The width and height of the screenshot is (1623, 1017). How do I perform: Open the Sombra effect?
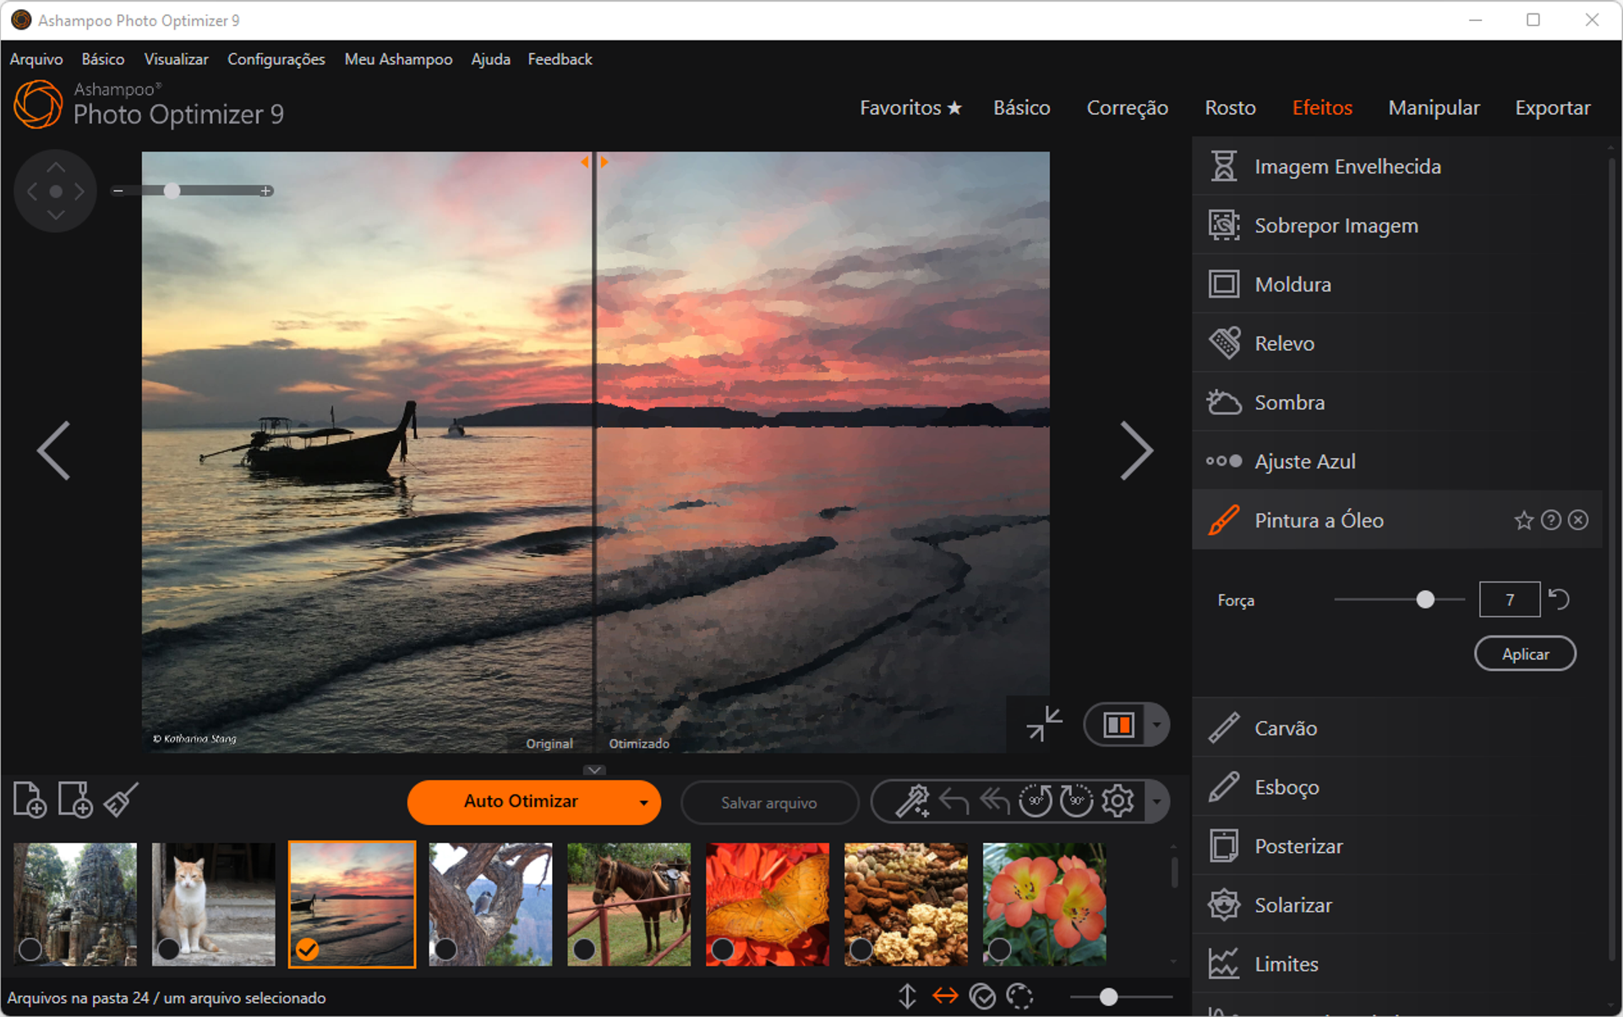click(1289, 402)
